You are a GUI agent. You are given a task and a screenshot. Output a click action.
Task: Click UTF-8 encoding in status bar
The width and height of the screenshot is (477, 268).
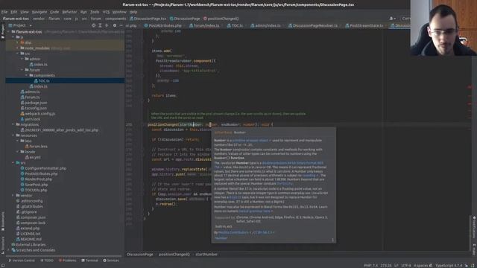[405, 266]
